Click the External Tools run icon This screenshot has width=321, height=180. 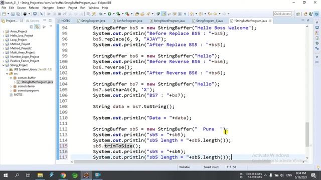pyautogui.click(x=127, y=14)
